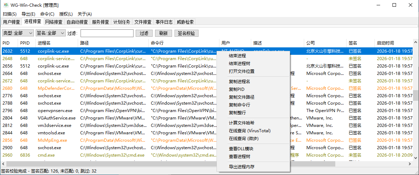Click the 签名校验 button
The width and height of the screenshot is (419, 175).
click(x=186, y=33)
